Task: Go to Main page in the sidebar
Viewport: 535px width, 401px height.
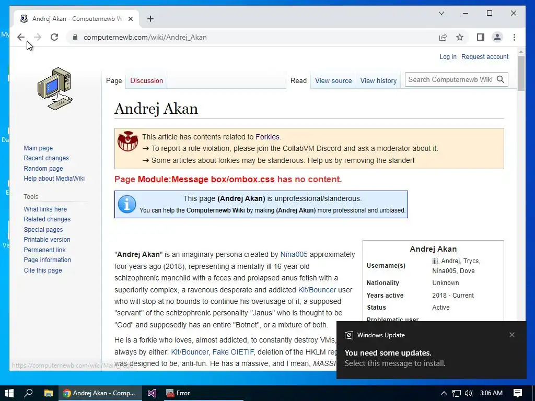Action: click(38, 148)
